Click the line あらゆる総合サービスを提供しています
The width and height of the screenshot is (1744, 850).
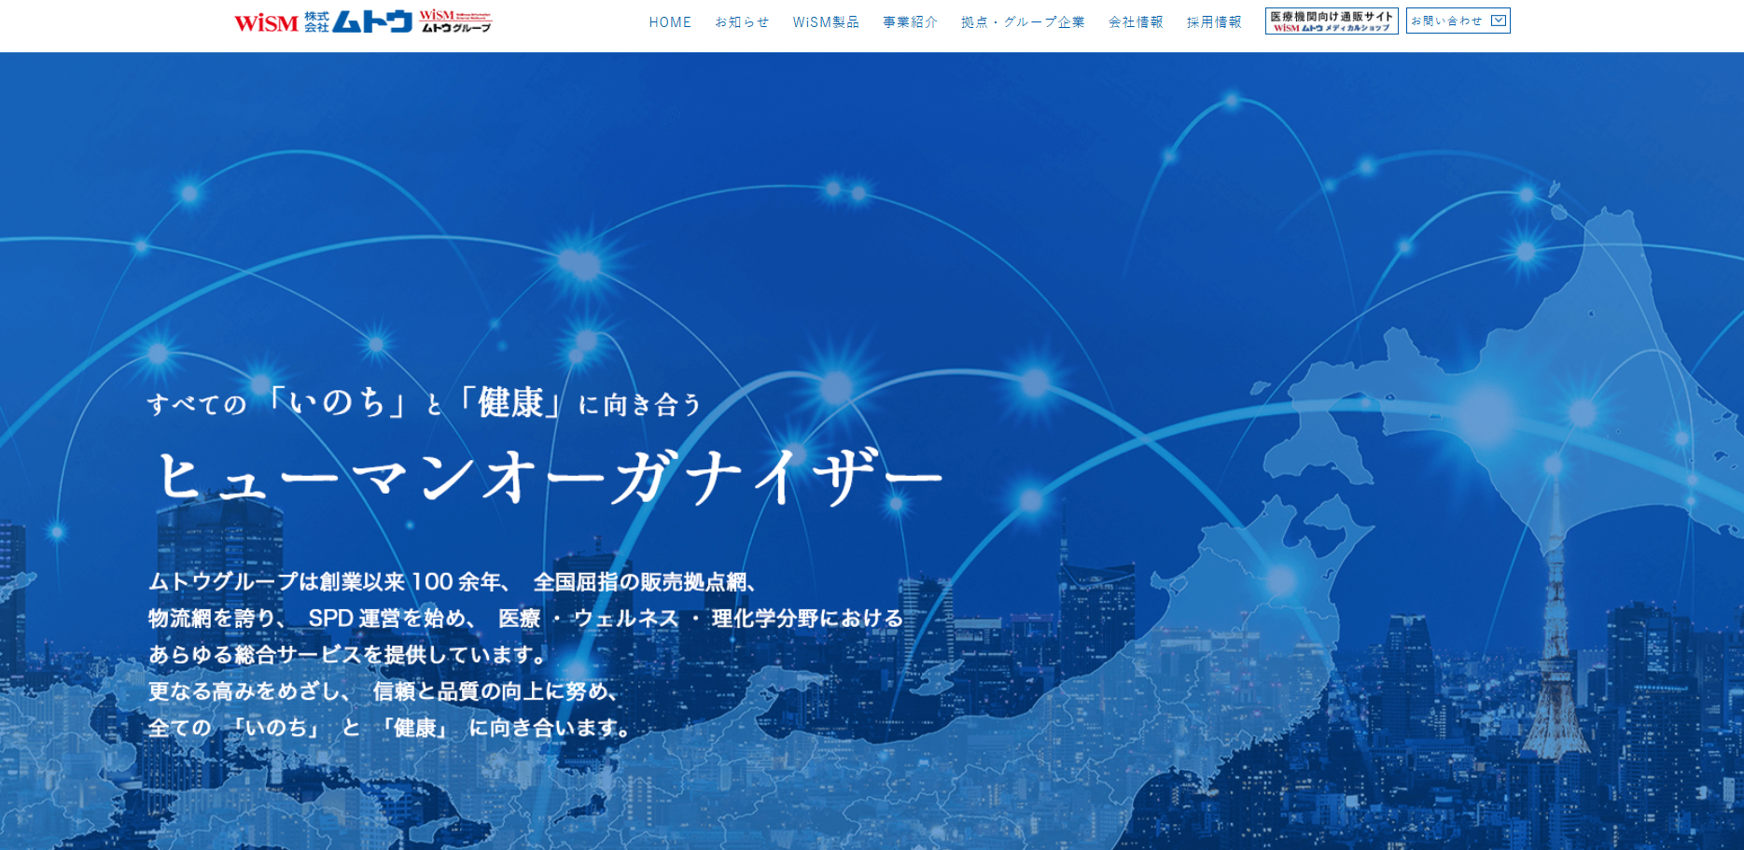click(348, 655)
